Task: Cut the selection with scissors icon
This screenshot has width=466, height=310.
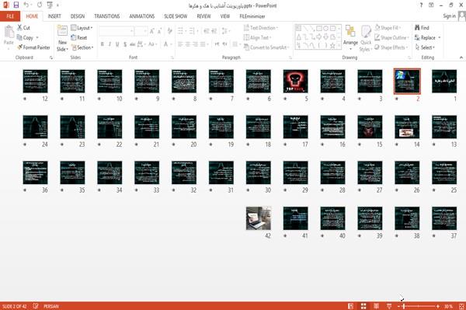Action: 23,28
